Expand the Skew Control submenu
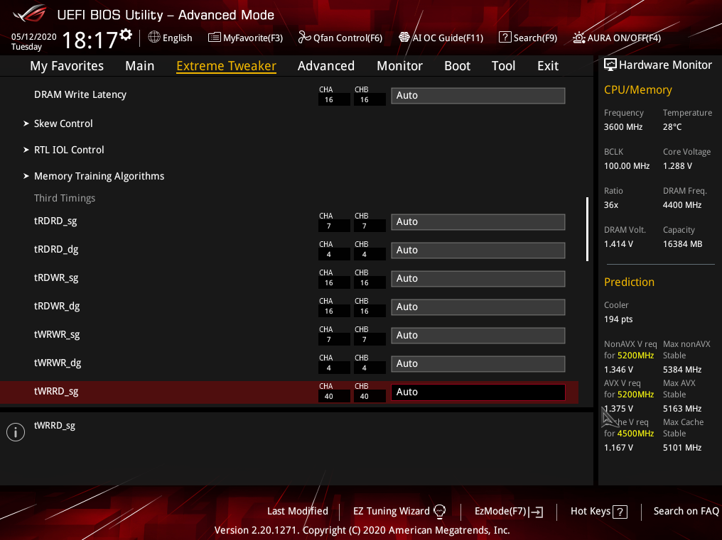 (x=63, y=123)
